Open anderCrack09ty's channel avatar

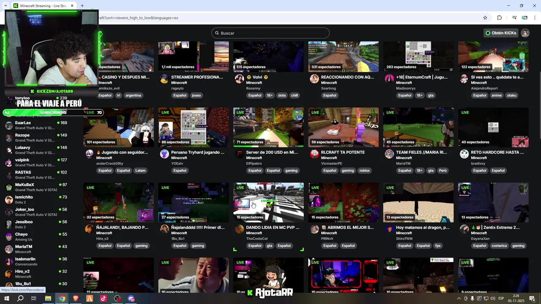click(x=89, y=154)
